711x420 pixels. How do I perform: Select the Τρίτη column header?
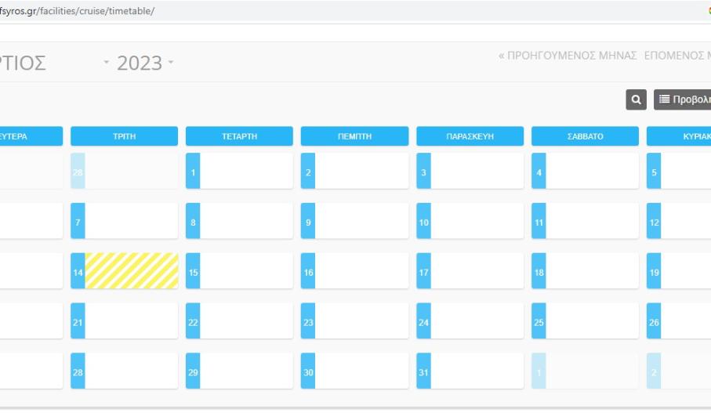(x=124, y=136)
